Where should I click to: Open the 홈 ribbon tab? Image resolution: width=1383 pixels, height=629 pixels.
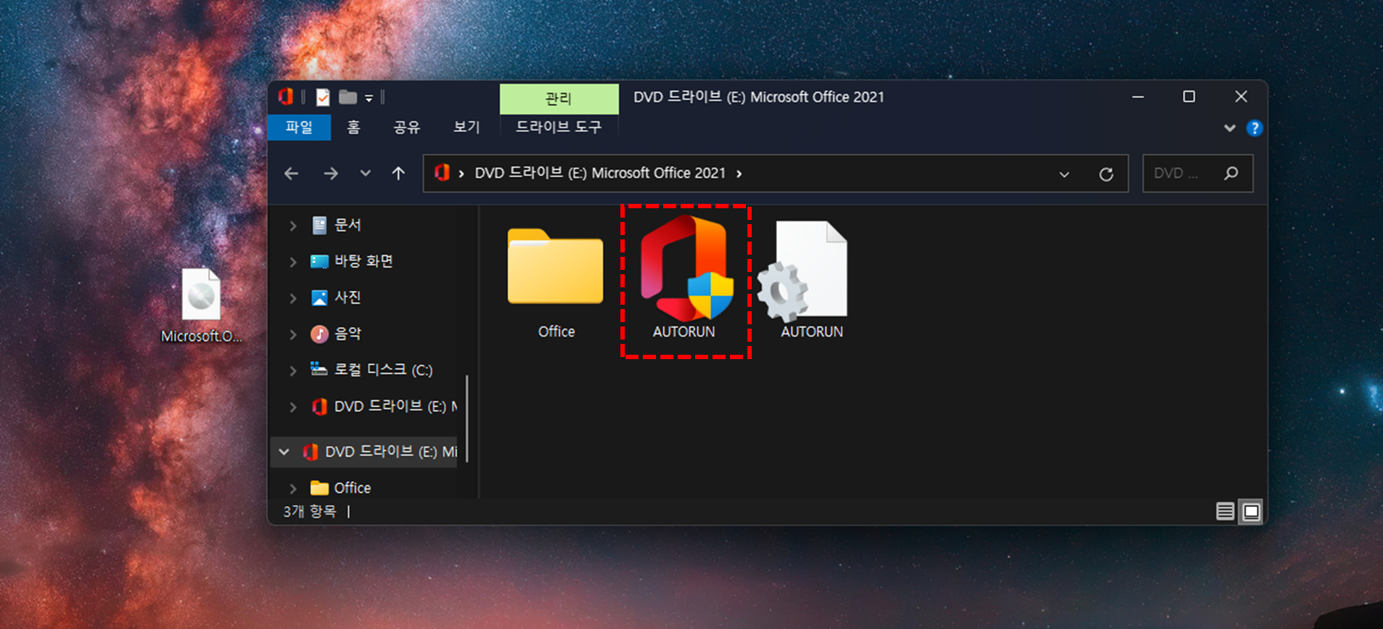point(353,127)
